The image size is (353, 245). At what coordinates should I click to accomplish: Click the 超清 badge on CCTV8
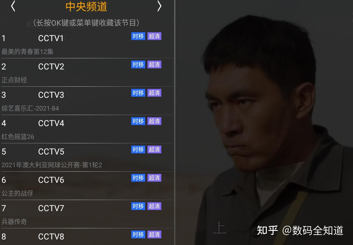(x=154, y=234)
